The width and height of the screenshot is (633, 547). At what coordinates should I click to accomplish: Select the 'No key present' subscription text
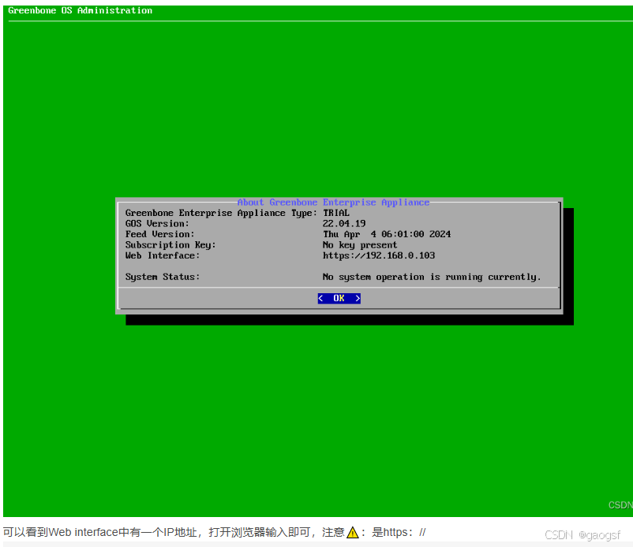click(x=360, y=245)
